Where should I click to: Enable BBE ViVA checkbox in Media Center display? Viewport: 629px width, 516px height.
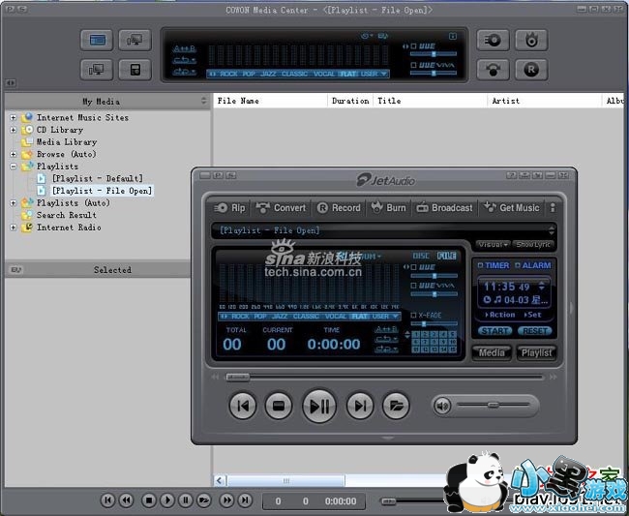[x=413, y=65]
